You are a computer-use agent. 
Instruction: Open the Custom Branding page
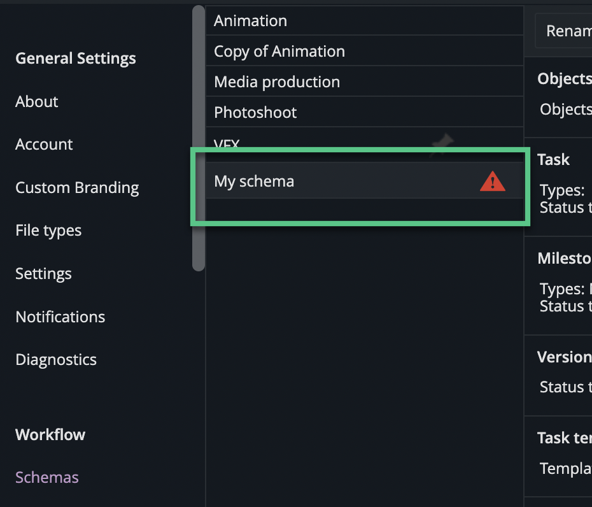(77, 187)
